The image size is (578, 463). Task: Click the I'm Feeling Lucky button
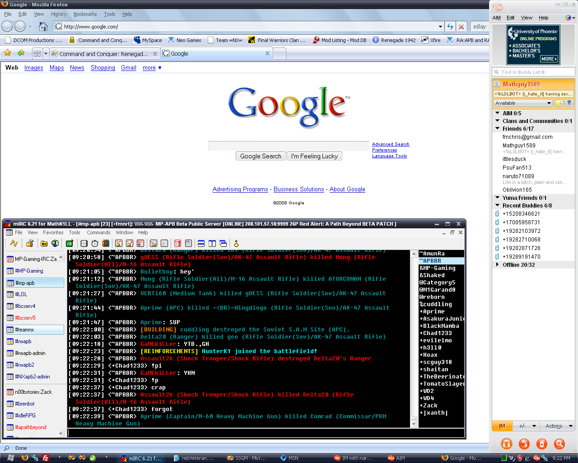[x=314, y=156]
